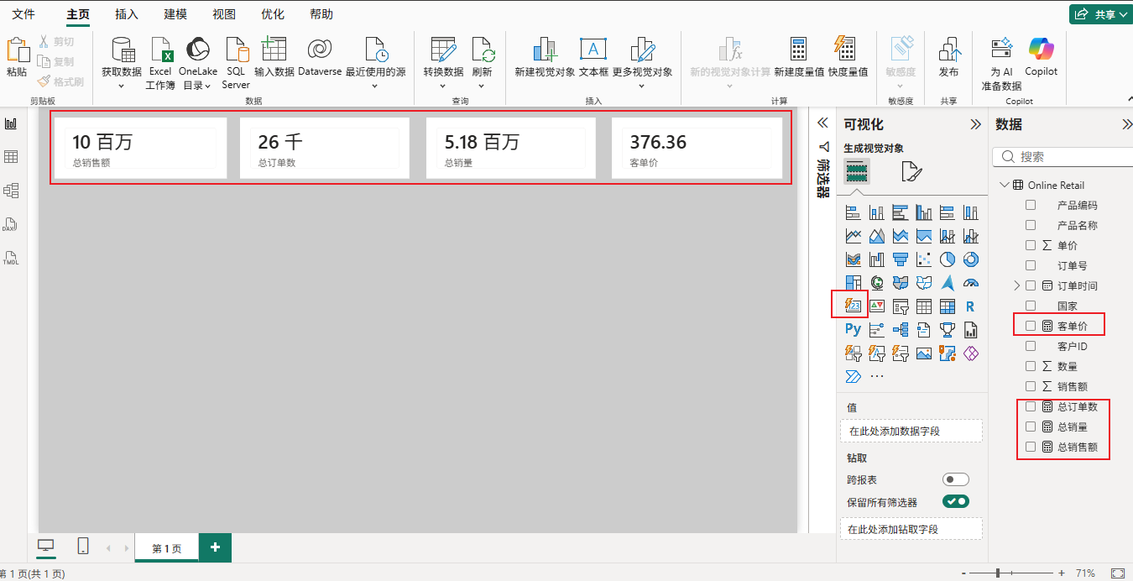Open DAX query view in left sidebar
Image resolution: width=1133 pixels, height=581 pixels.
click(x=12, y=224)
